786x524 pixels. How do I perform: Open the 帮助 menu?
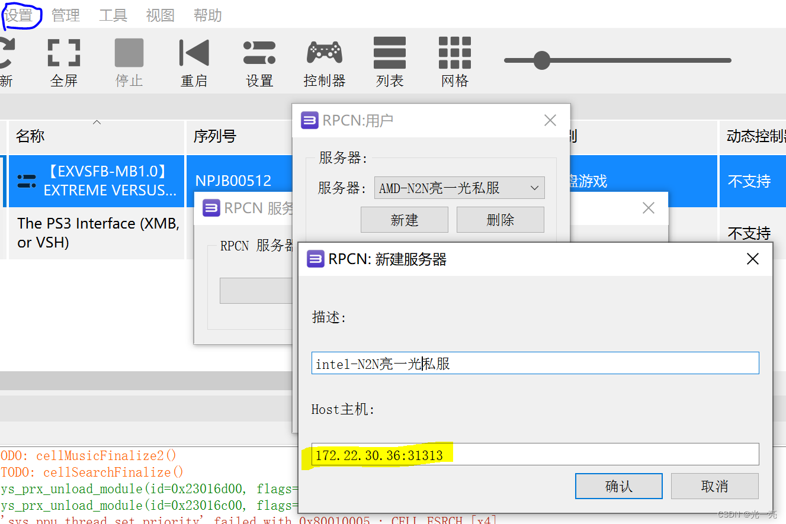[x=208, y=15]
